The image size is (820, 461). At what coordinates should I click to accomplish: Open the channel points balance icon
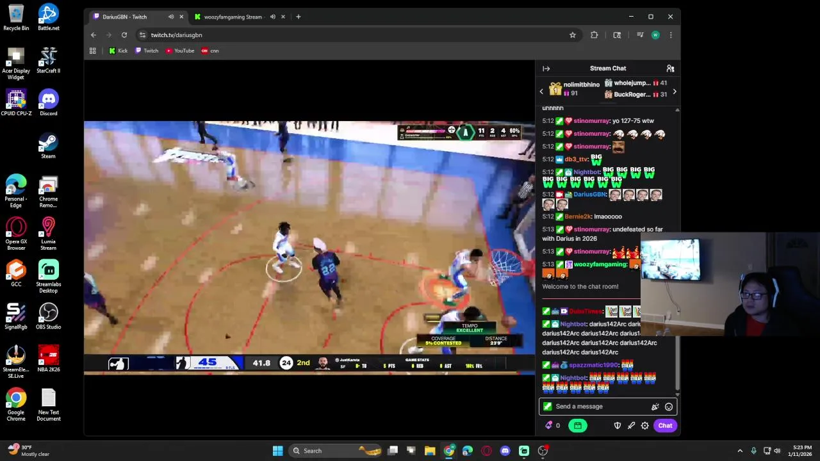click(x=552, y=426)
